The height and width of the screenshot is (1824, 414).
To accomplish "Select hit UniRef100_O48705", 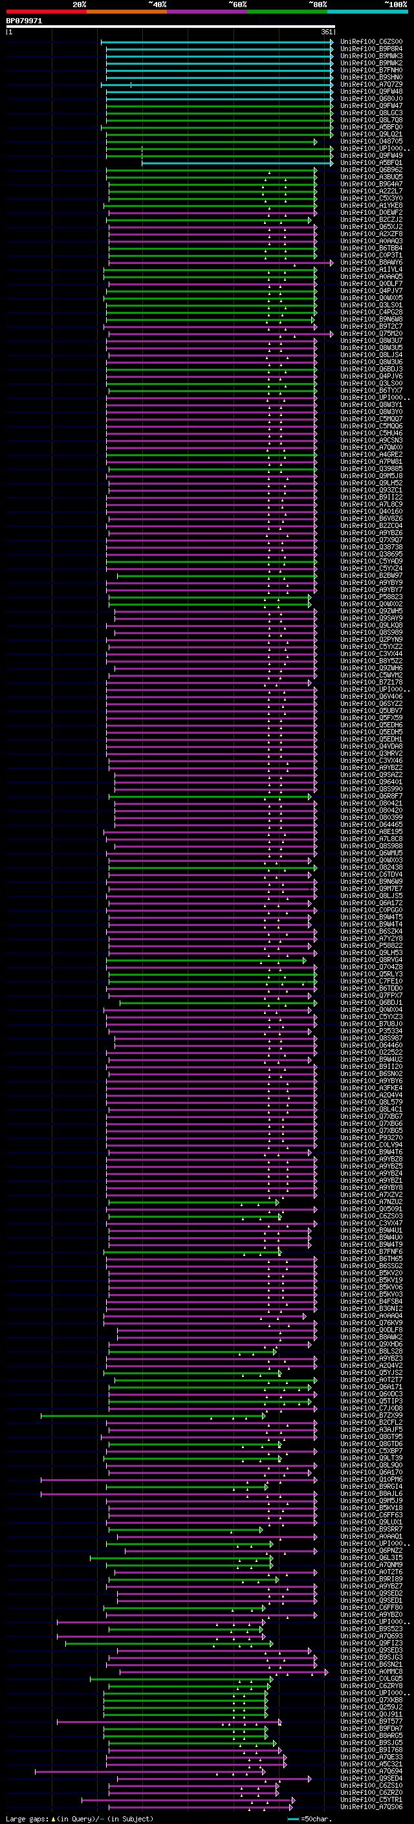I will tap(371, 142).
